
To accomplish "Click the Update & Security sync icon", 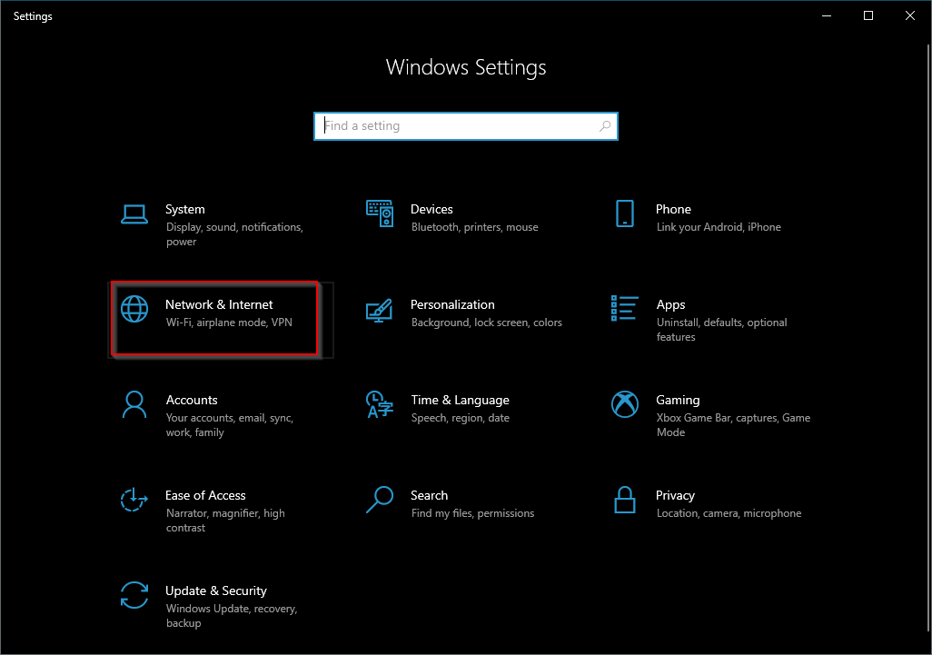I will click(134, 595).
